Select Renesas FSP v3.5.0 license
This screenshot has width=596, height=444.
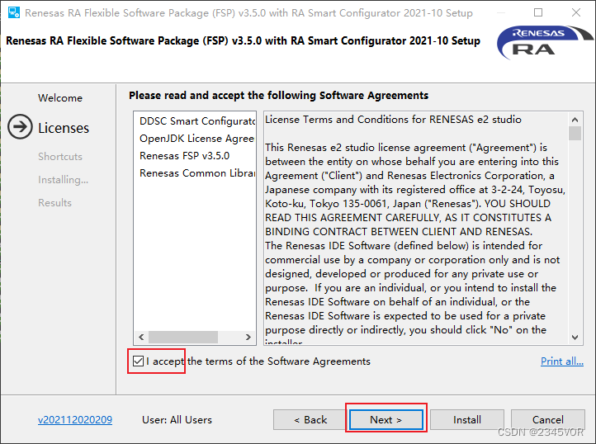[185, 155]
